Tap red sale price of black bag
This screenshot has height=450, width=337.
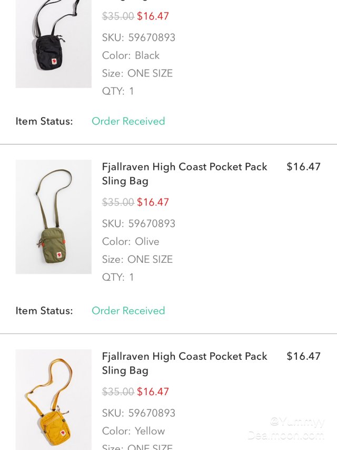(153, 16)
